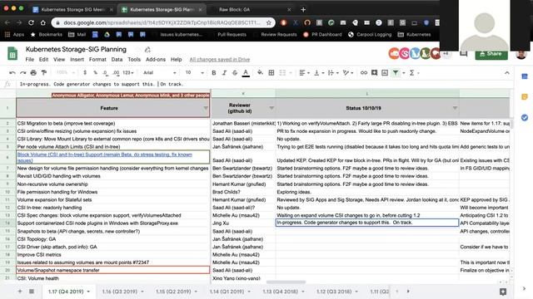Switch to the 1.14 (Q1 2019) sheet tab

(230, 292)
